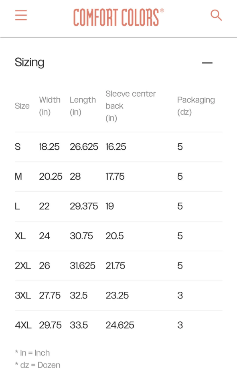This screenshot has height=378, width=243.
Task: Click the Packaging (dz) column header
Action: (196, 106)
